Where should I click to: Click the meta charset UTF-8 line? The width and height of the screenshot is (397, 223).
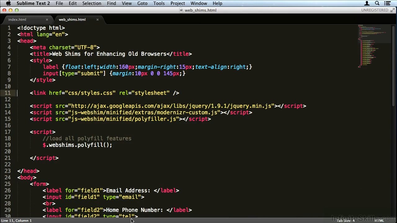coord(65,47)
